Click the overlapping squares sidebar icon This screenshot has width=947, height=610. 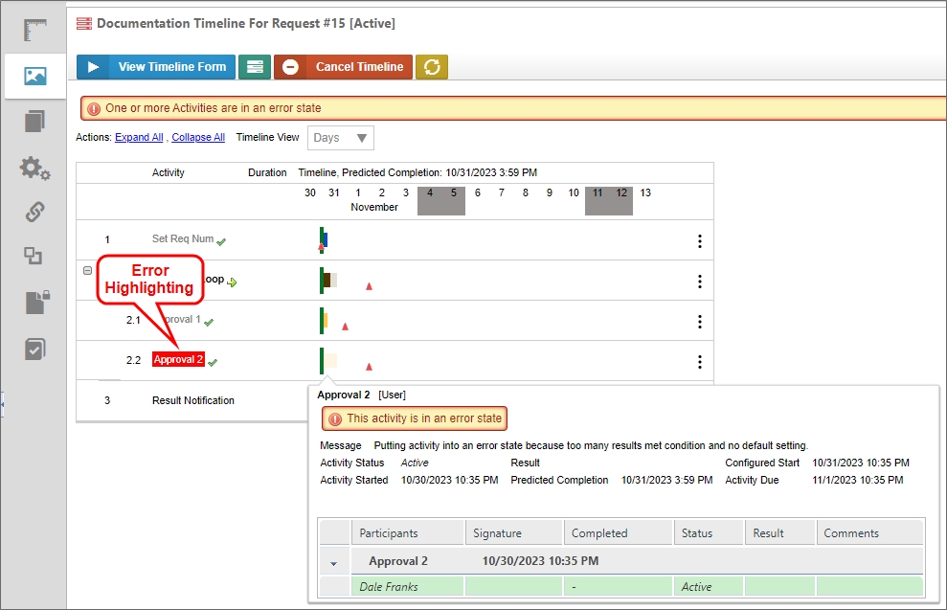click(x=34, y=256)
